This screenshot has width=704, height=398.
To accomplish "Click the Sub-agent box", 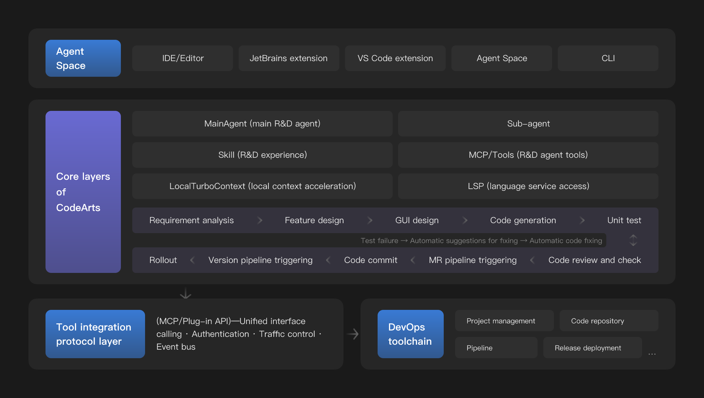I will tap(528, 124).
